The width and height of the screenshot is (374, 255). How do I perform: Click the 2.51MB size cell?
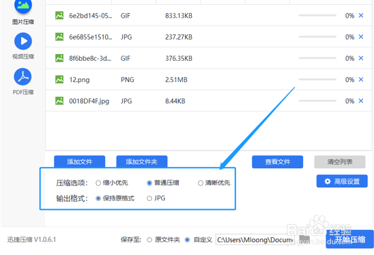[x=176, y=79]
